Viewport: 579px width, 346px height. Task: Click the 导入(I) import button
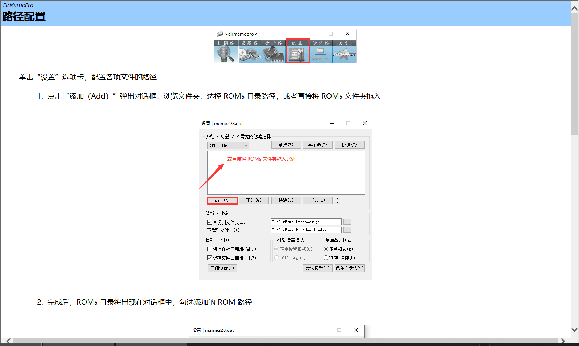point(318,200)
